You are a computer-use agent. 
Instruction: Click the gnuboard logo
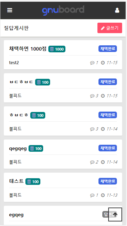point(63,10)
